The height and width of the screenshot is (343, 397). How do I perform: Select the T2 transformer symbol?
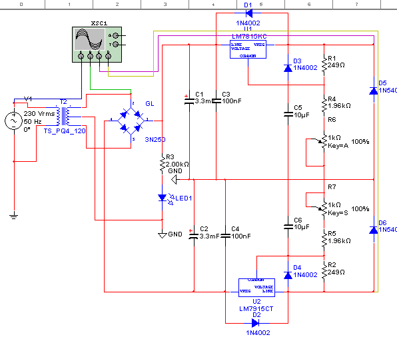click(63, 116)
